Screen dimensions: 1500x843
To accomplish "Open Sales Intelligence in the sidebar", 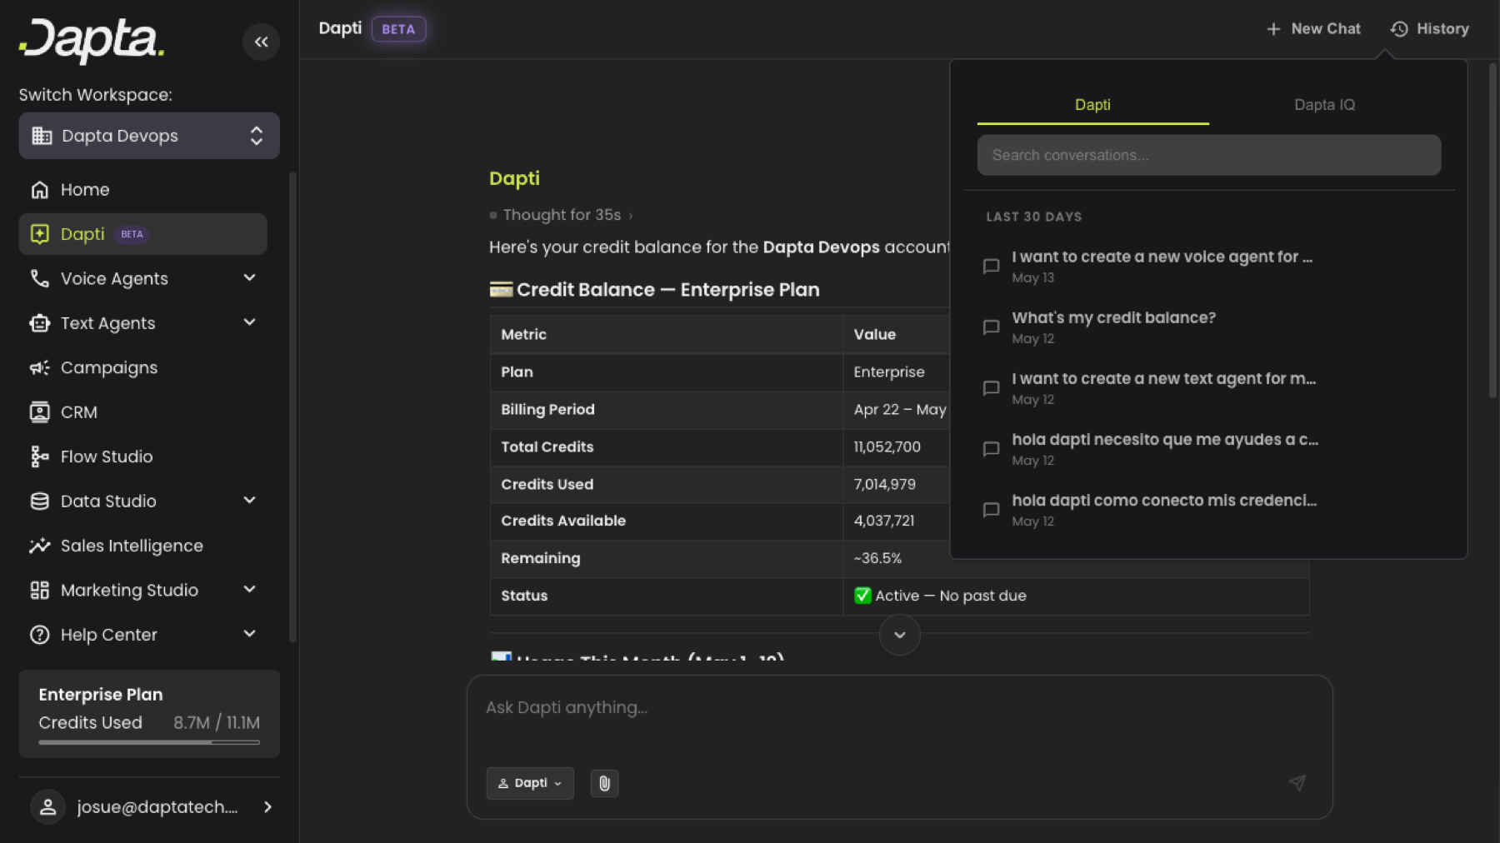I will click(x=142, y=546).
